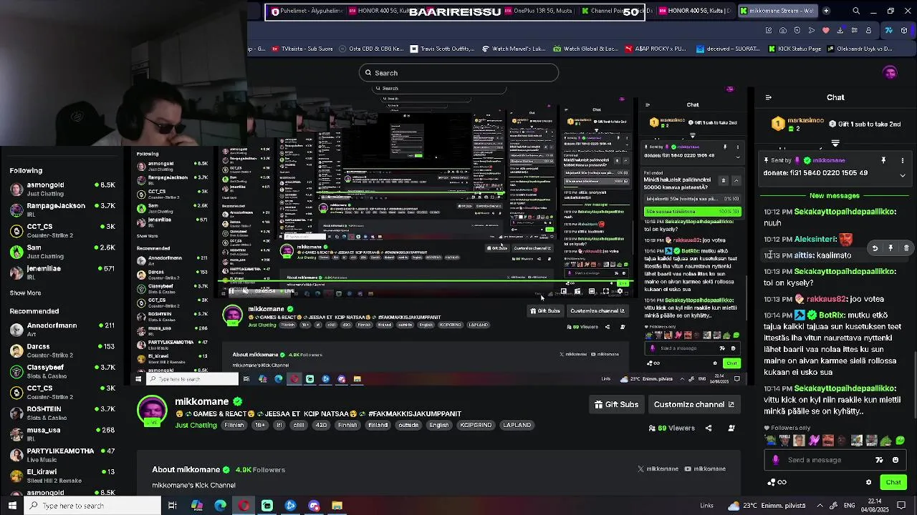Select the KCIPGRIND stream tag
This screenshot has height=515, width=917.
[x=476, y=425]
